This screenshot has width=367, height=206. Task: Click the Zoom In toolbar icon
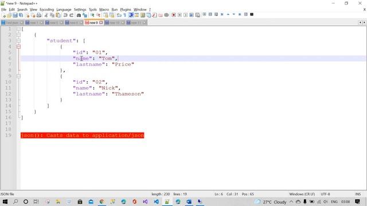pos(92,15)
